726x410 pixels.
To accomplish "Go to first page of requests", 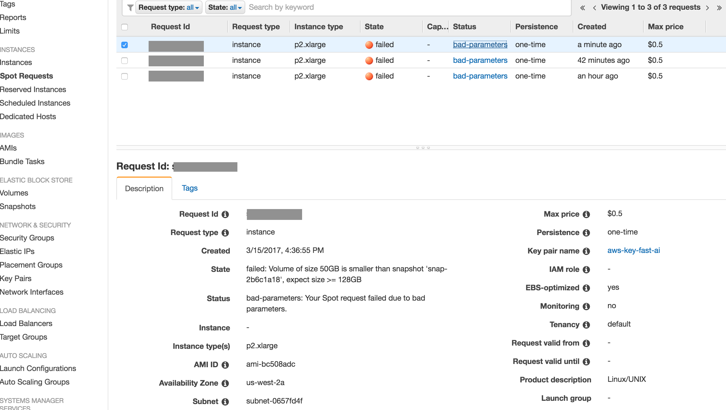I will [x=582, y=8].
